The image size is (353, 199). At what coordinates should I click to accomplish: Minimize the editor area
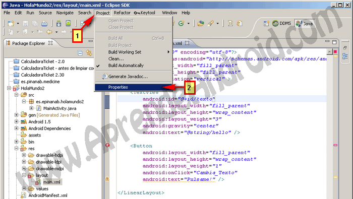pos(327,41)
